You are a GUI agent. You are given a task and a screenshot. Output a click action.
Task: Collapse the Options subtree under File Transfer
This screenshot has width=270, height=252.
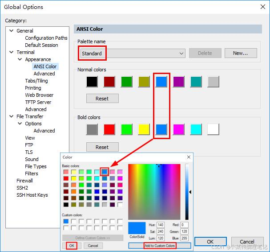pos(20,124)
